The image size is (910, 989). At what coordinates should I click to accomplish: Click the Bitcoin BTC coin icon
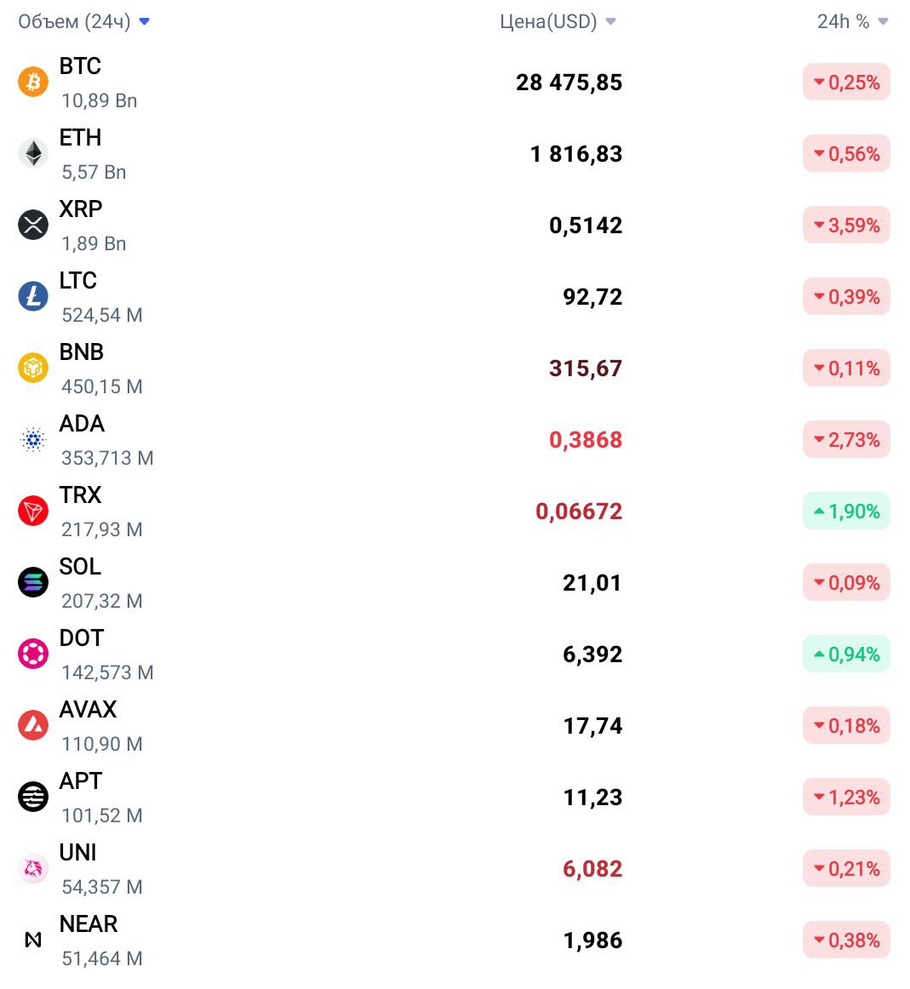tap(33, 82)
